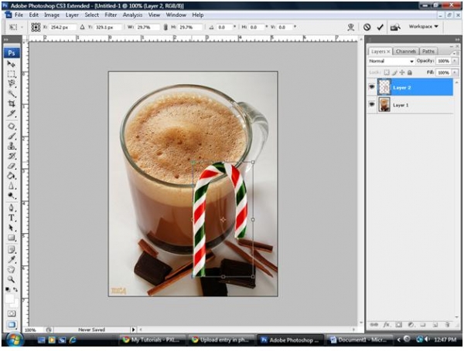Screen dimensions: 464x351
Task: Select the Path Selection tool
Action: pos(12,228)
